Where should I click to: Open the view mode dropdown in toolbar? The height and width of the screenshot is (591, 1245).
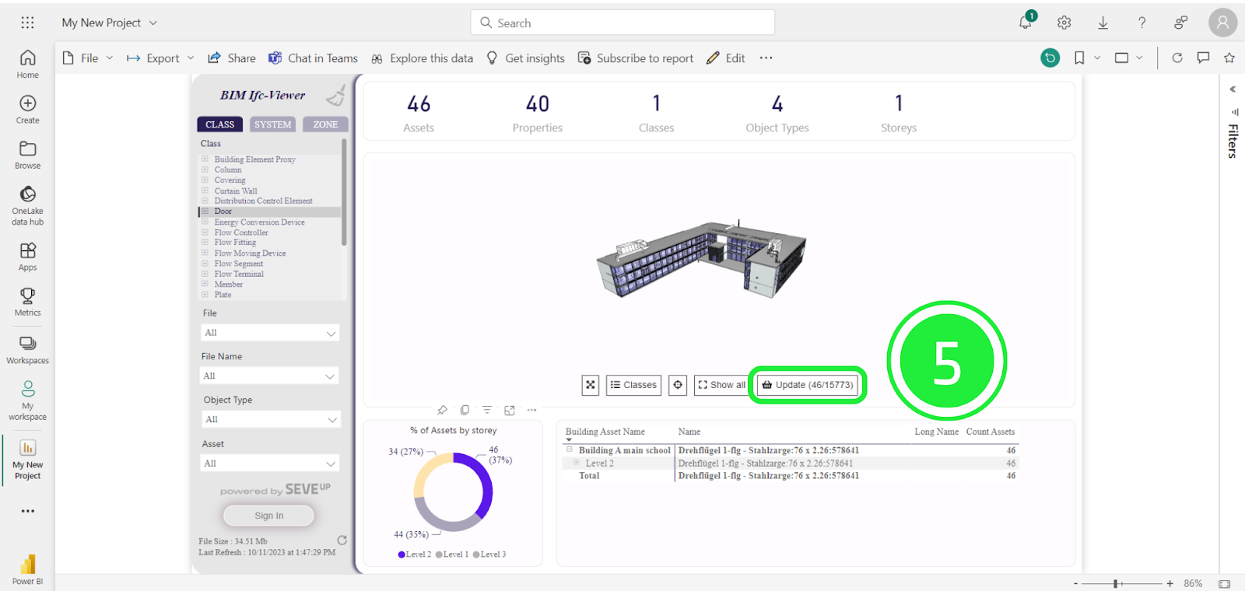pos(1129,58)
